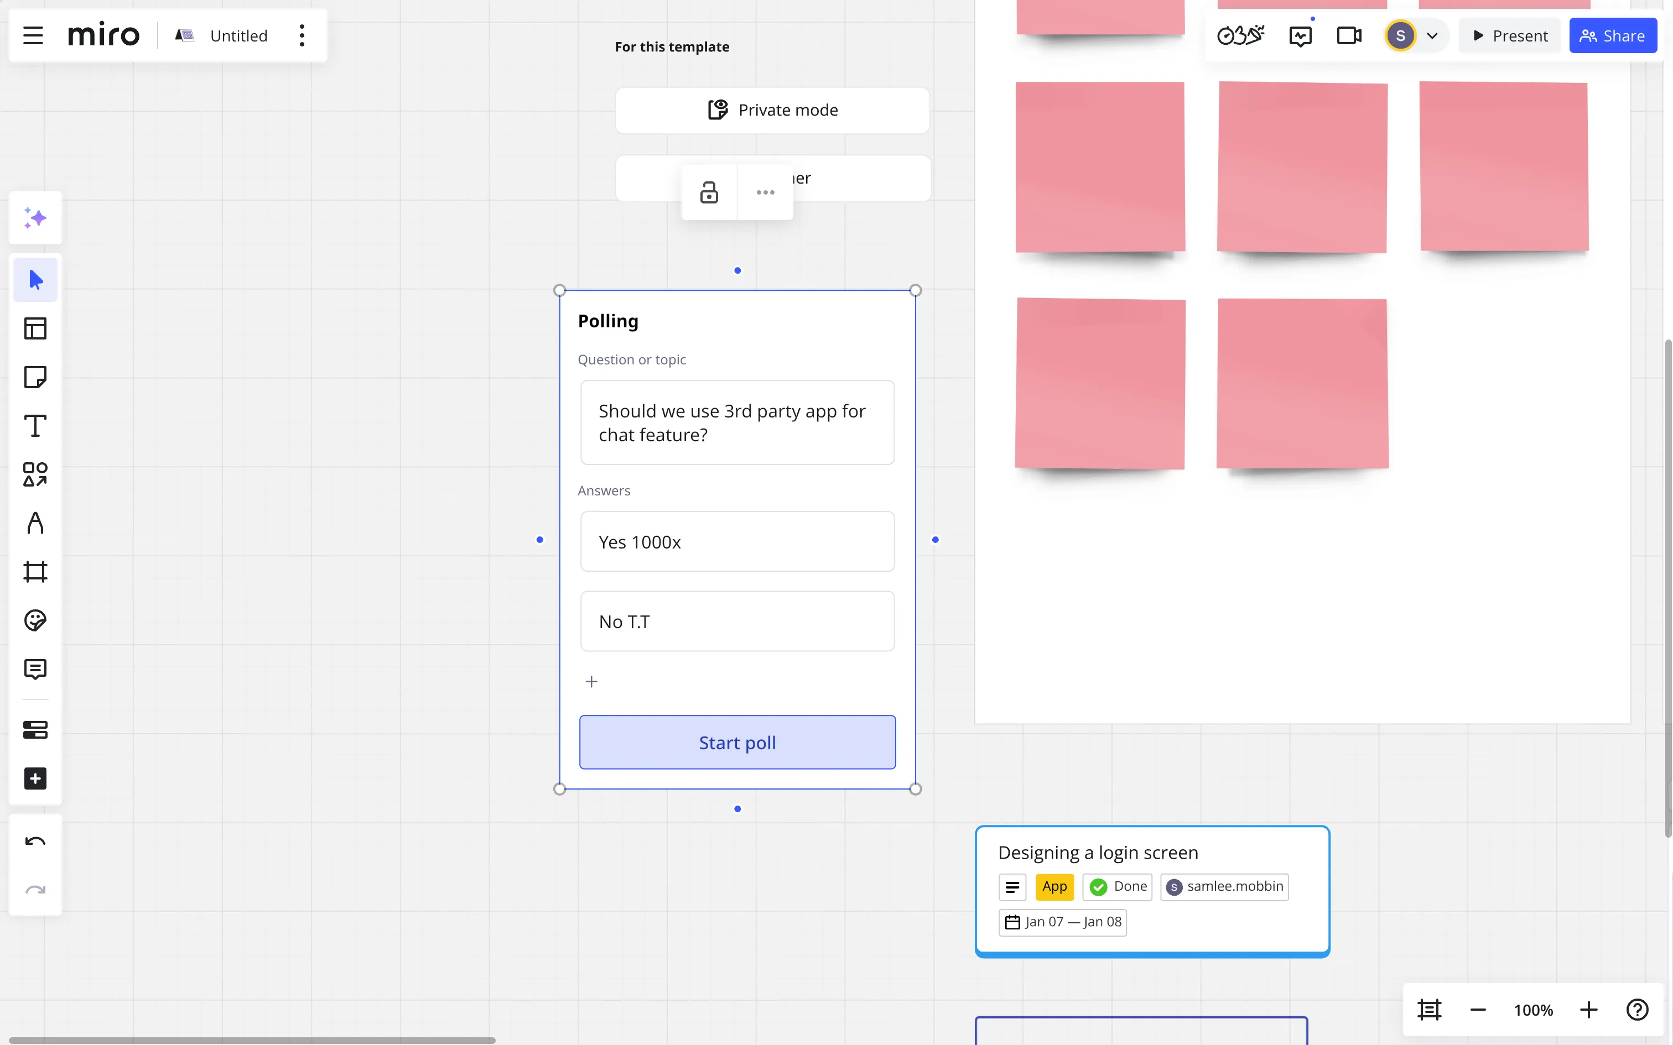Open Shapes and lines tool

coord(35,474)
